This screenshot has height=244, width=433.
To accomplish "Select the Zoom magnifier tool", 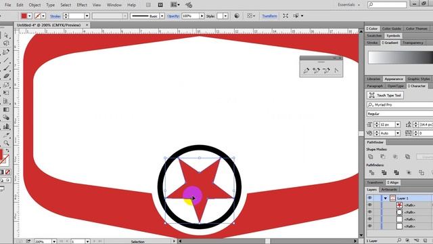I will point(6,143).
